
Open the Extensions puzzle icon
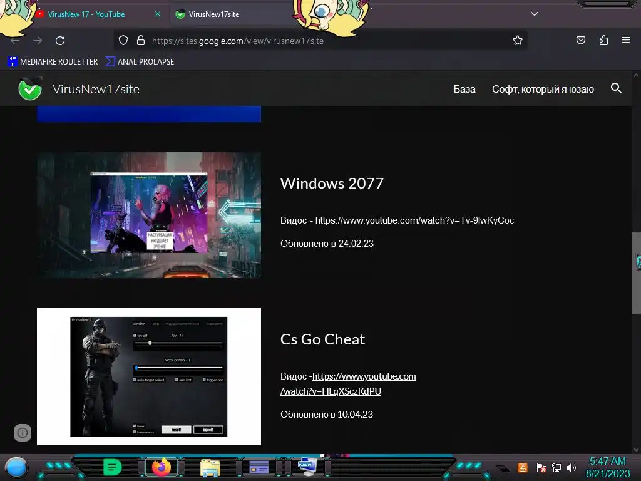tap(603, 40)
